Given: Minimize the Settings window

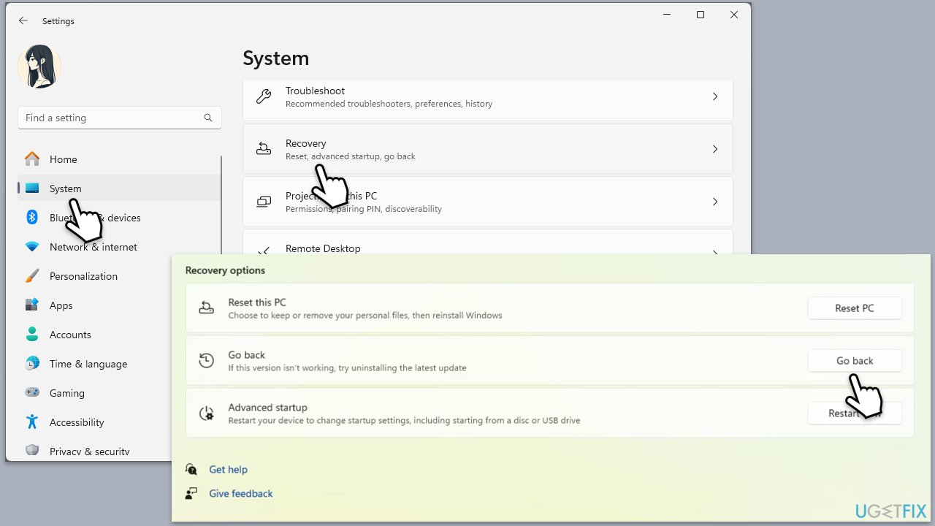Looking at the screenshot, I should pyautogui.click(x=667, y=15).
